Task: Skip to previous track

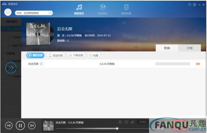Action: tap(9, 125)
